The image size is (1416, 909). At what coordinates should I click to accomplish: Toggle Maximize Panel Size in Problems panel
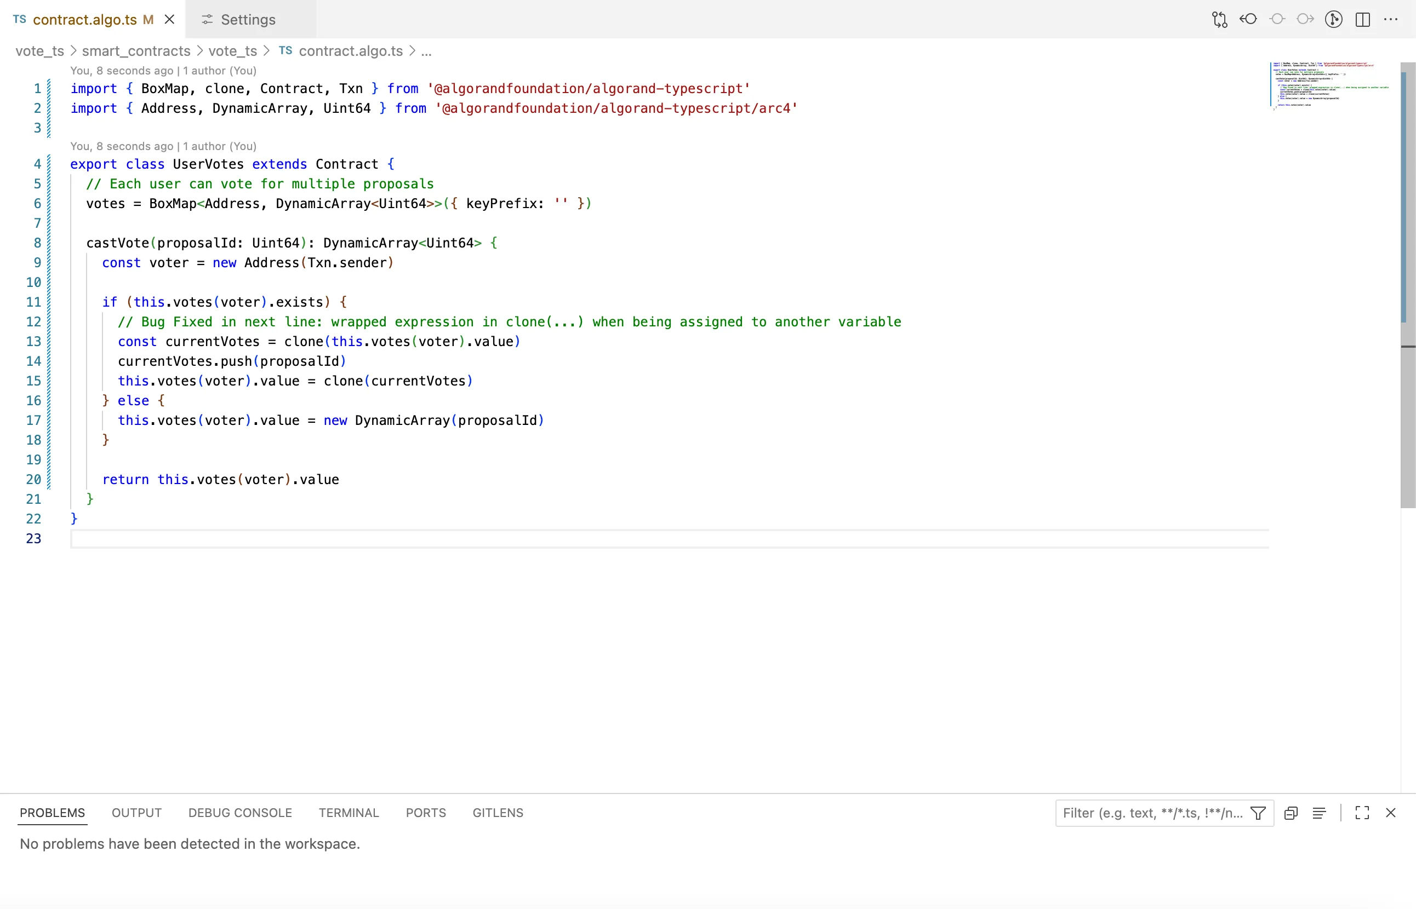[x=1362, y=813]
